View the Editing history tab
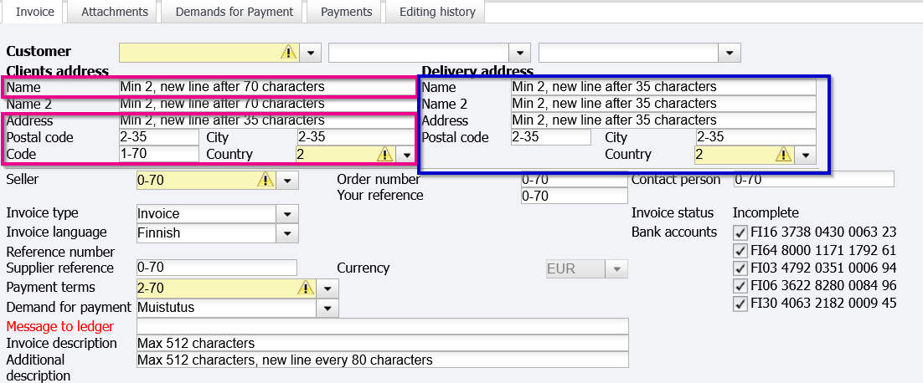The image size is (923, 383). [436, 12]
